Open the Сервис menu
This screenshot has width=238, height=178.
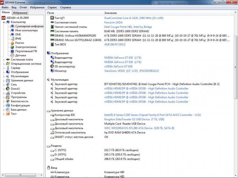[52, 7]
